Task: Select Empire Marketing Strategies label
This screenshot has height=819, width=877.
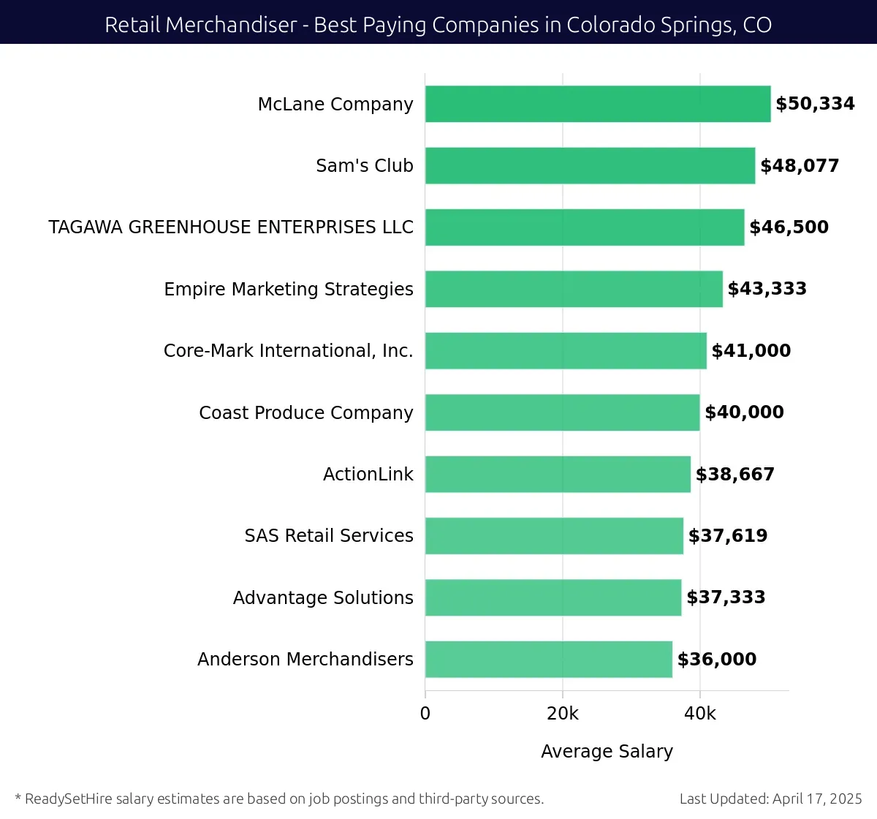Action: tap(289, 290)
